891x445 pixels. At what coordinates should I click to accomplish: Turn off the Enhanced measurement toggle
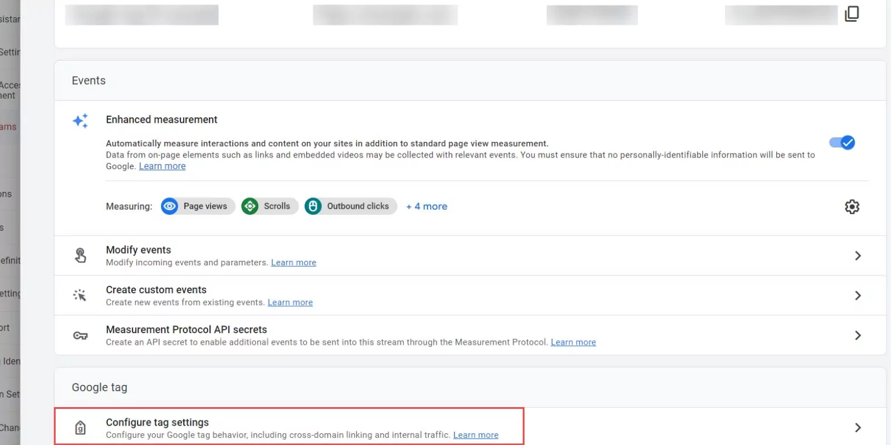(842, 143)
